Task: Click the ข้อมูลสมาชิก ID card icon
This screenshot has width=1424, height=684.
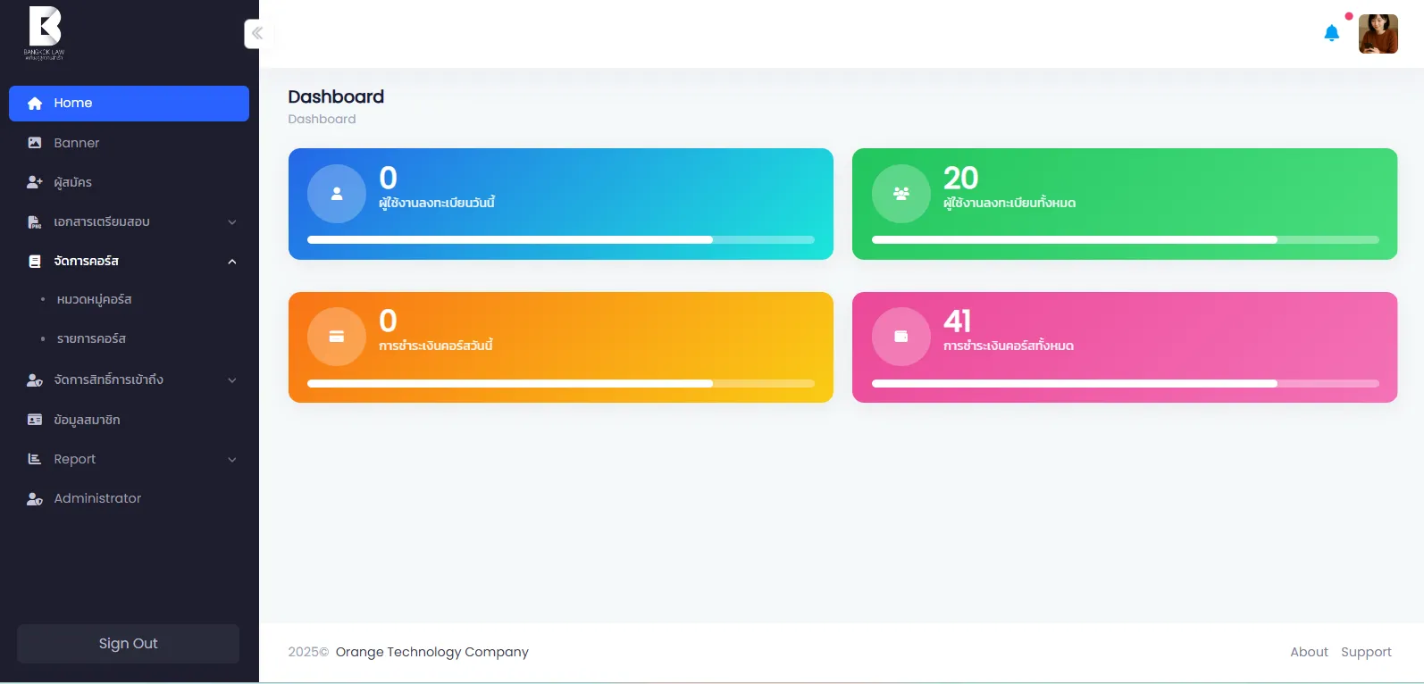Action: (x=35, y=420)
